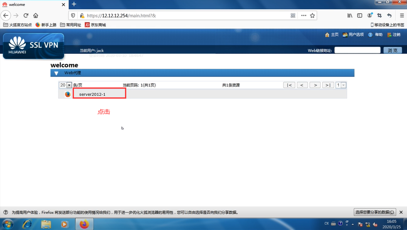The width and height of the screenshot is (407, 230).
Task: Go to last page button
Action: pos(328,85)
